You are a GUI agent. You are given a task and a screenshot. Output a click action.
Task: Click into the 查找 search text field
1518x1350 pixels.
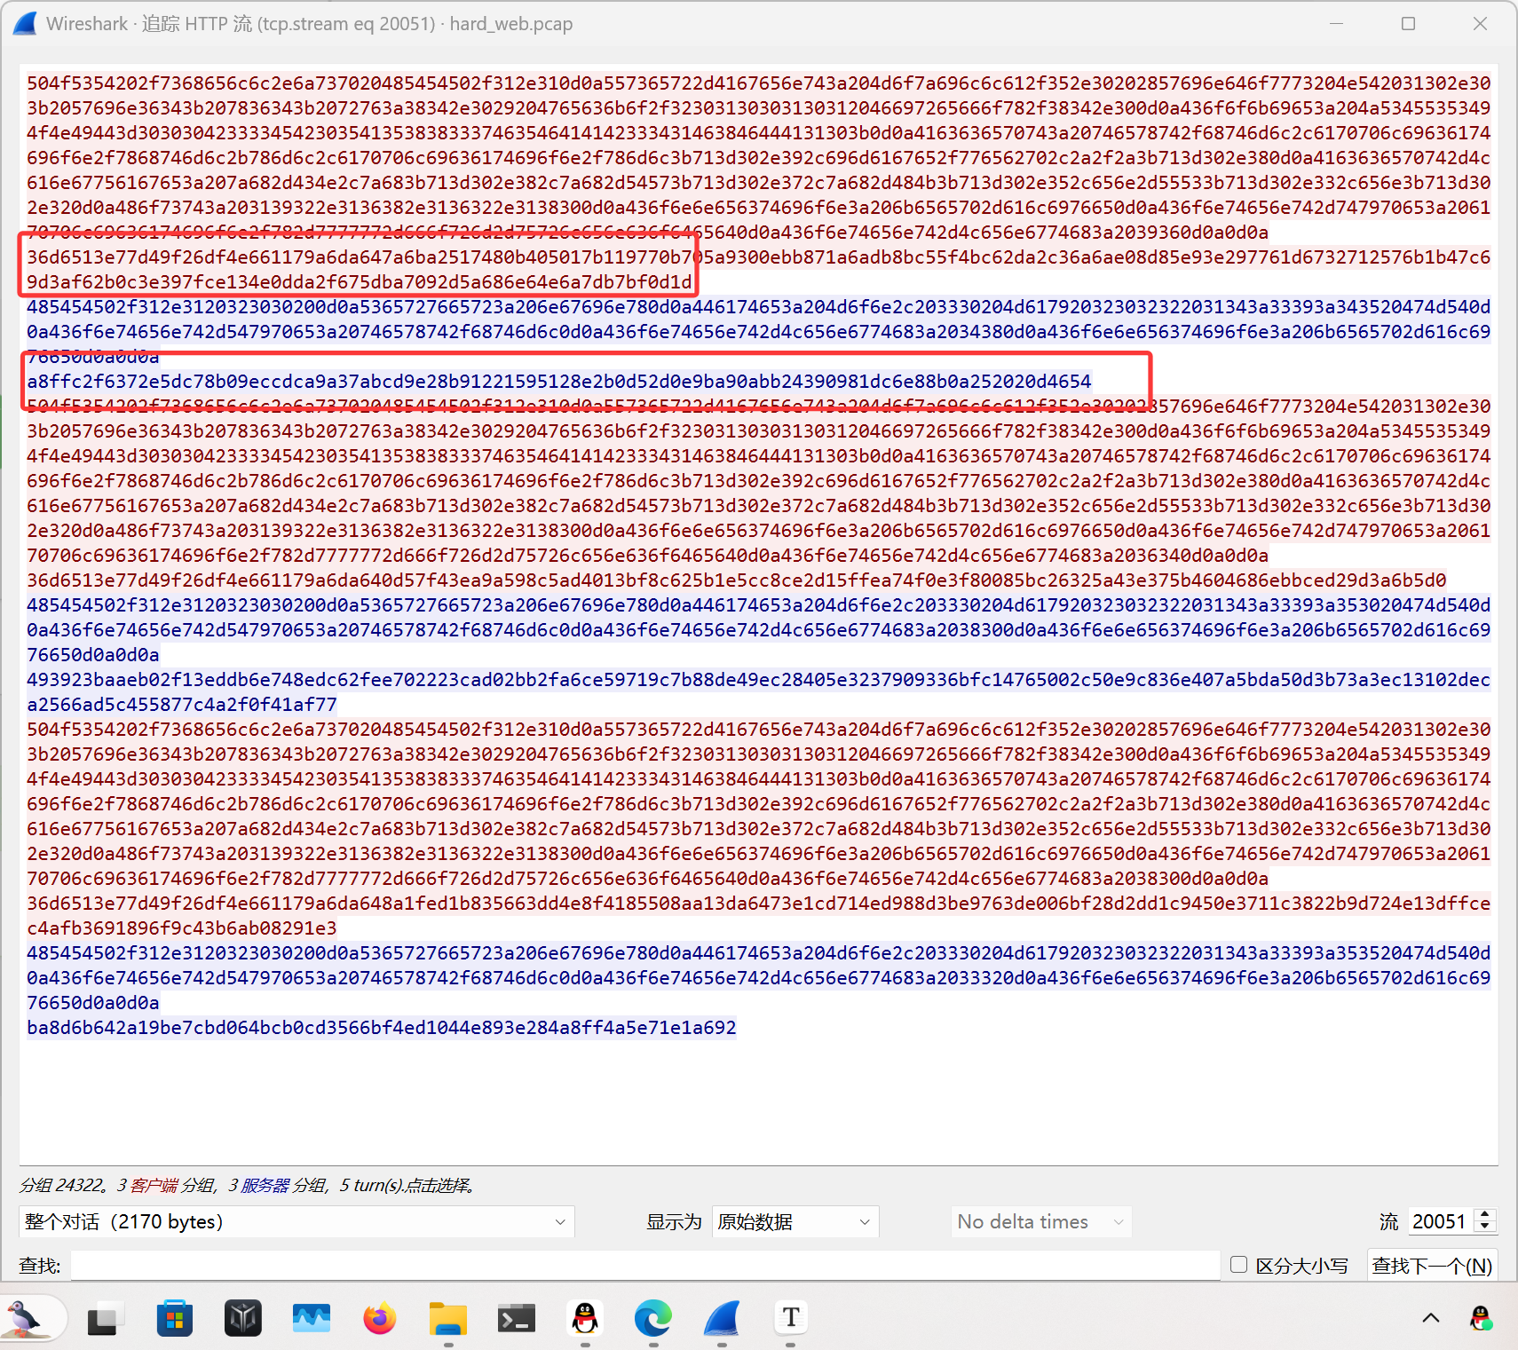coord(645,1266)
